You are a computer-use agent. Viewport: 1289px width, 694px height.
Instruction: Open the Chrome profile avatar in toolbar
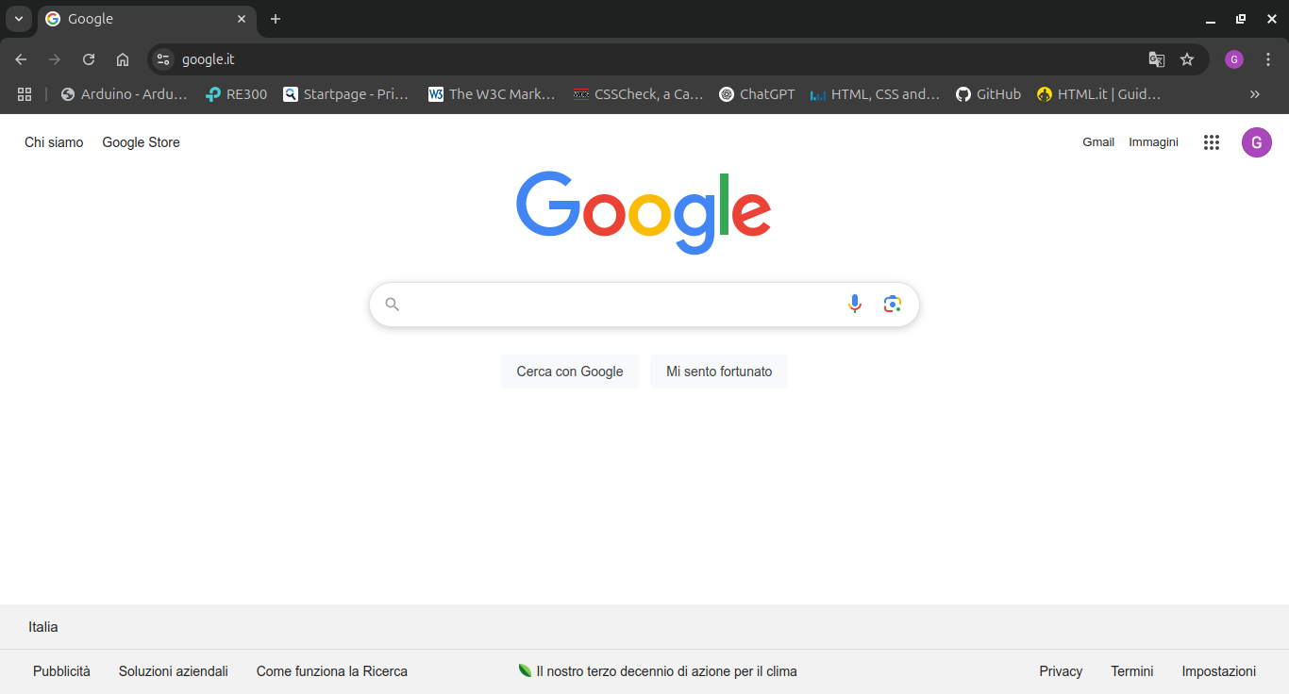[x=1234, y=59]
